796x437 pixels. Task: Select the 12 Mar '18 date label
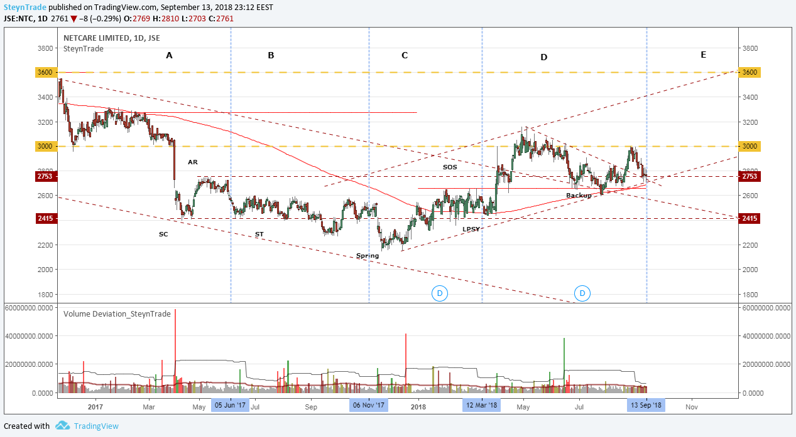[482, 406]
